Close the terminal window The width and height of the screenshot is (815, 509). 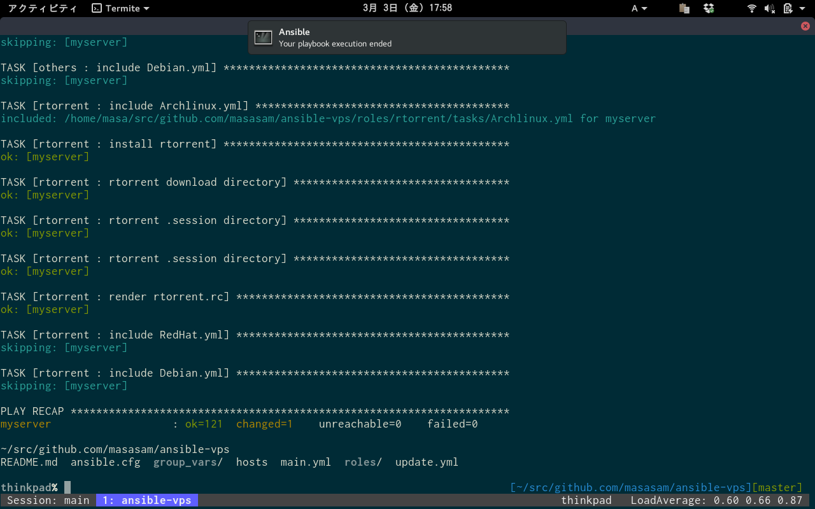click(x=805, y=26)
